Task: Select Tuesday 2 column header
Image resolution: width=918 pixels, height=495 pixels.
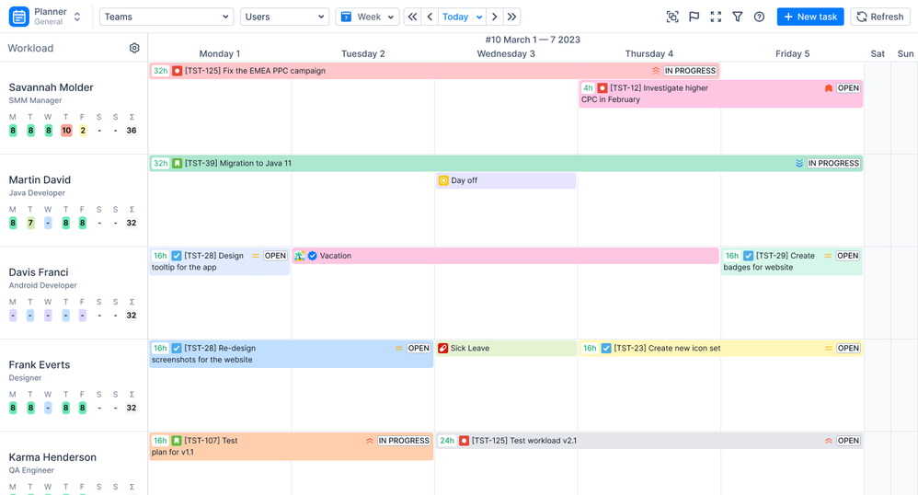Action: click(363, 54)
